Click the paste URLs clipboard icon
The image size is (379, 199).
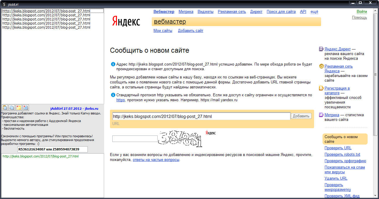pos(5,108)
